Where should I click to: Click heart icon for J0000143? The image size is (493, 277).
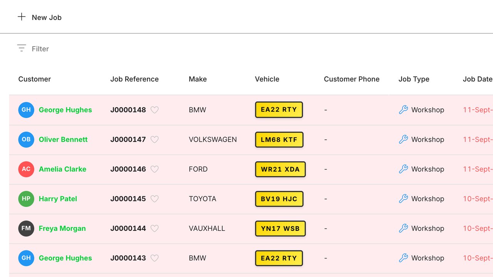coord(154,258)
